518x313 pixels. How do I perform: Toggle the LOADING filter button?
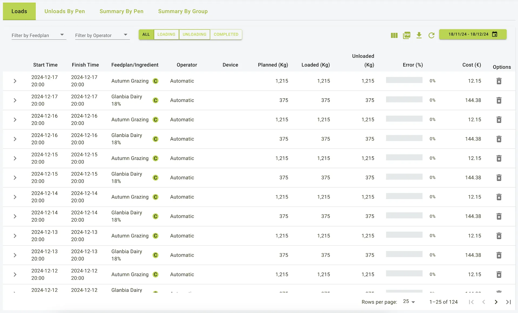coord(166,35)
